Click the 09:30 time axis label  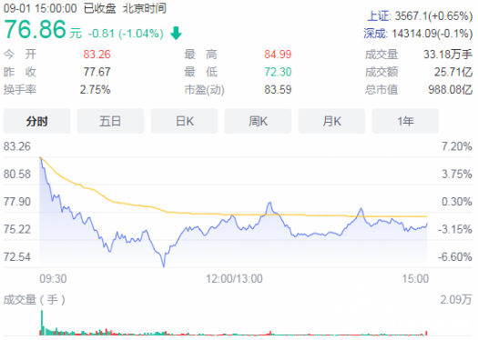click(53, 279)
